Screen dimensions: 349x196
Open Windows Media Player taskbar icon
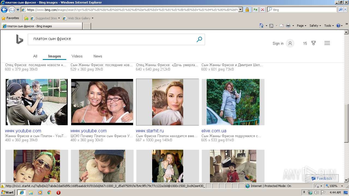click(40, 192)
